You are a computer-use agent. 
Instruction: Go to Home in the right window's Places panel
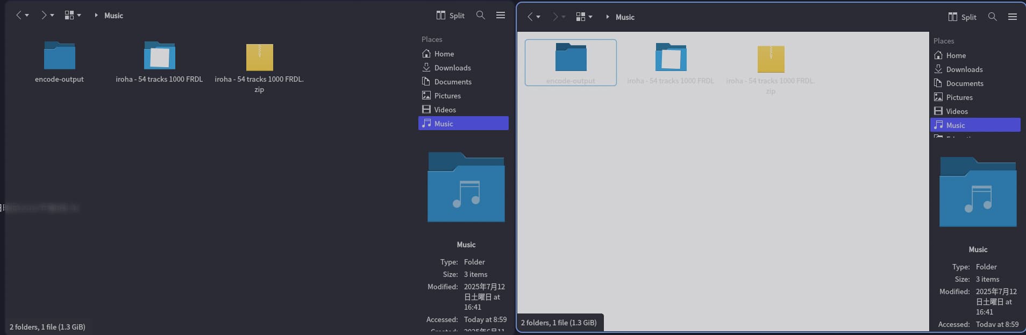956,55
